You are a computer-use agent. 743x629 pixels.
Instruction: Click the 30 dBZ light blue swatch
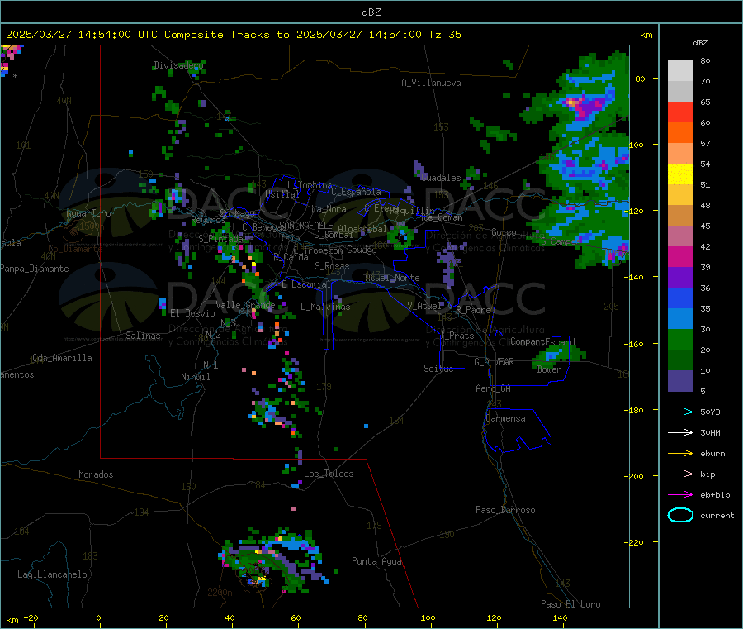tap(680, 319)
